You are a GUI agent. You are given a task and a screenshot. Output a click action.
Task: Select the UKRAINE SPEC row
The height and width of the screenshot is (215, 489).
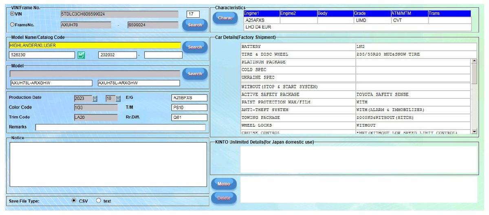coord(356,78)
